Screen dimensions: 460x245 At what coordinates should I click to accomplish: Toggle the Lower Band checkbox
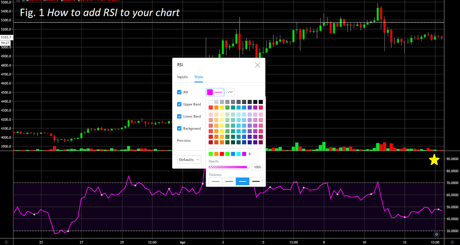(179, 116)
